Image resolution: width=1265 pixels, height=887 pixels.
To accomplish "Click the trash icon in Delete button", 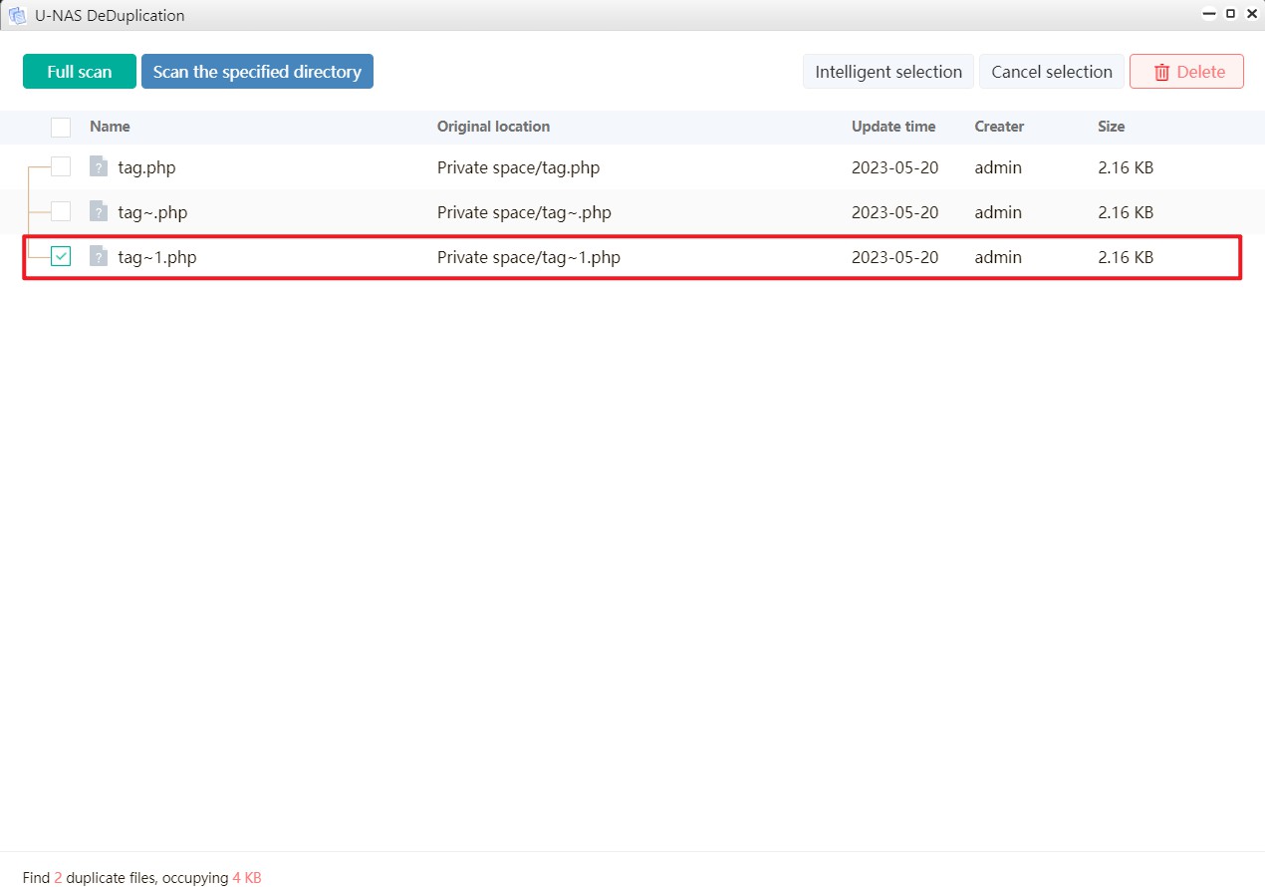I will tap(1161, 72).
